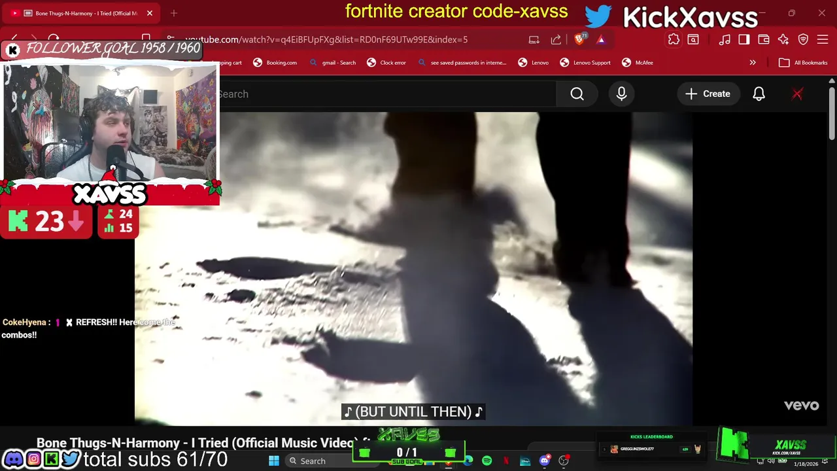Open the Lenovo Support bookmark
This screenshot has height=471, width=837.
pyautogui.click(x=585, y=63)
